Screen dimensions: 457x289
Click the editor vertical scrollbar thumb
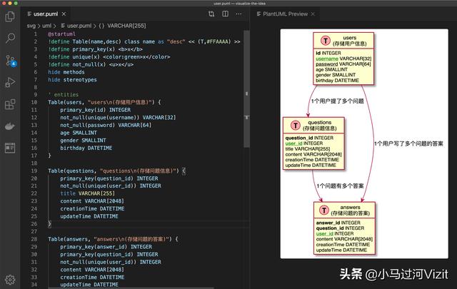point(246,89)
